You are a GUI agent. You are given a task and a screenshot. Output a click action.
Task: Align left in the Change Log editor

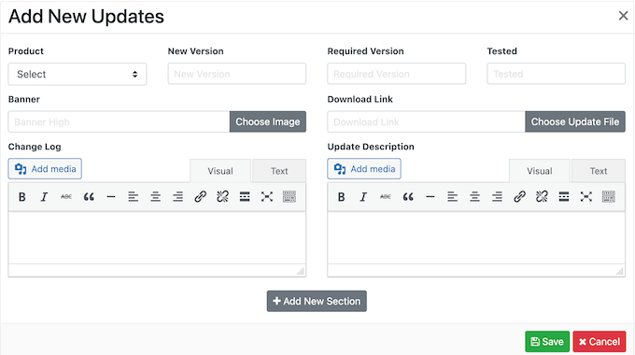coord(134,197)
